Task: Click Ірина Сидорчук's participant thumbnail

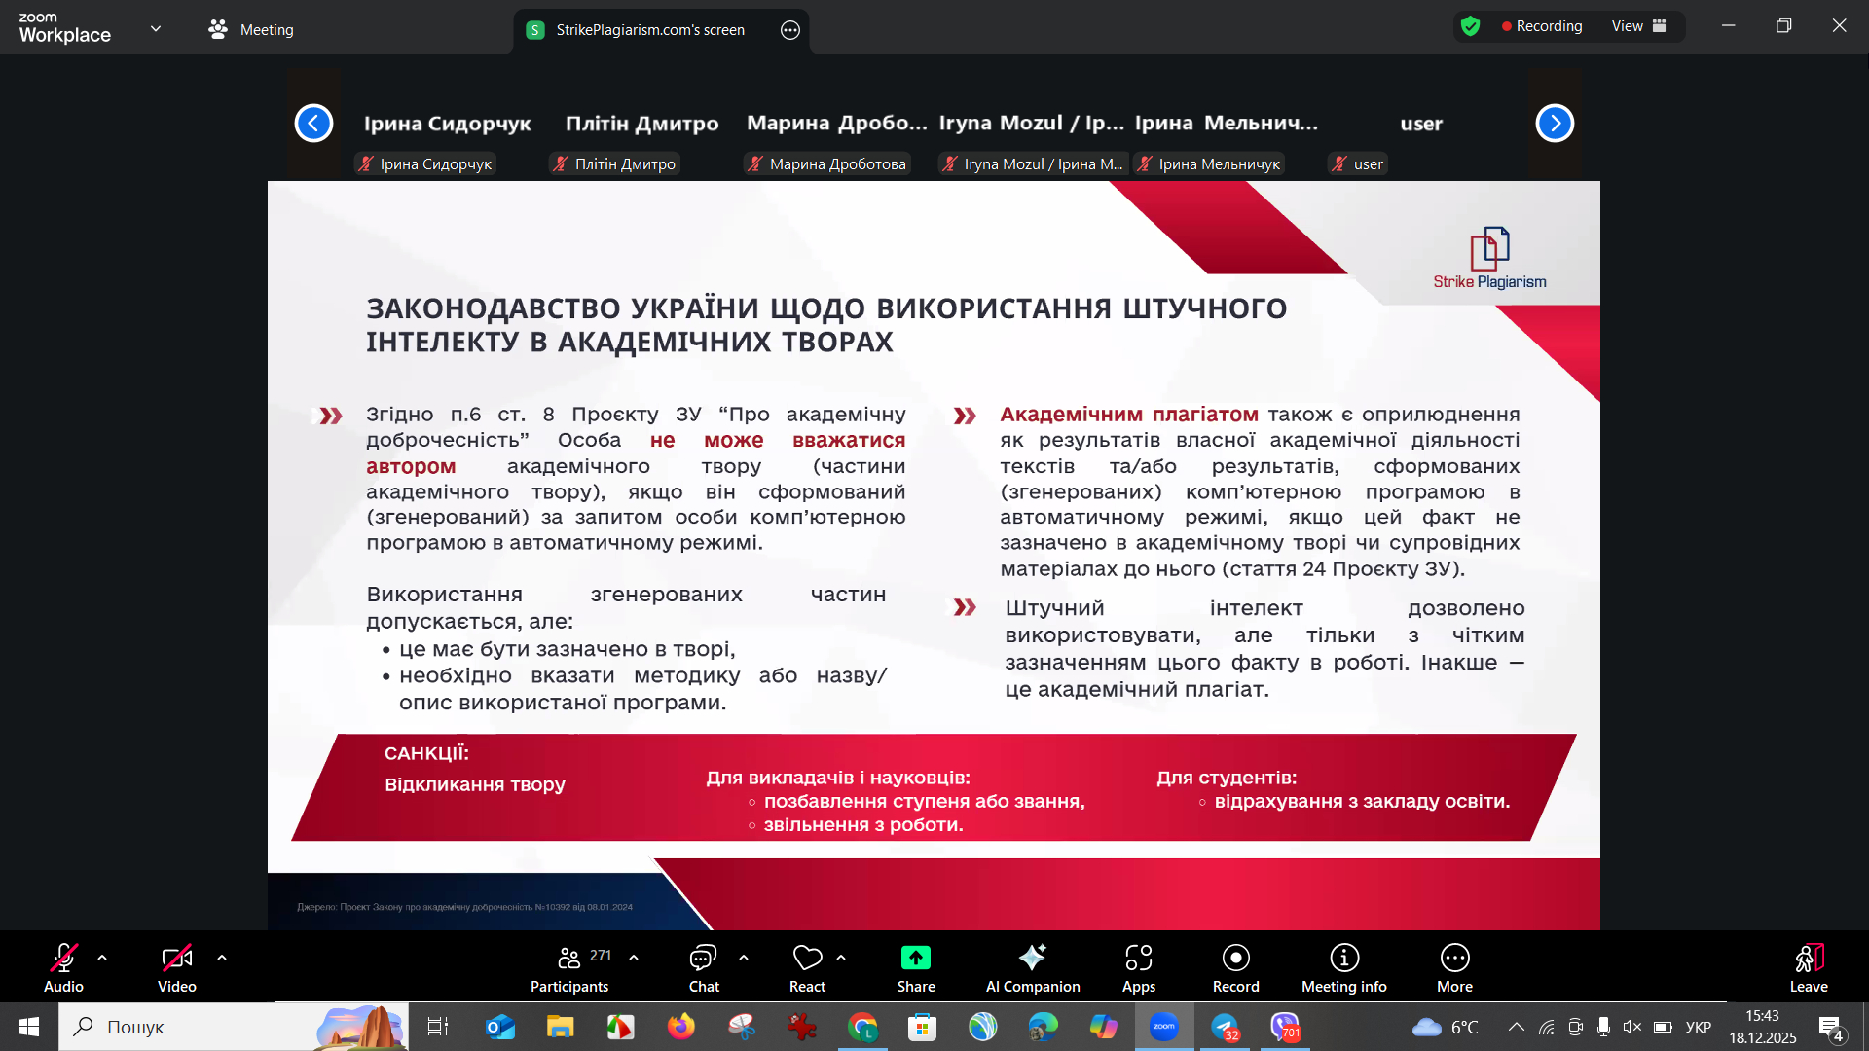Action: coord(447,124)
